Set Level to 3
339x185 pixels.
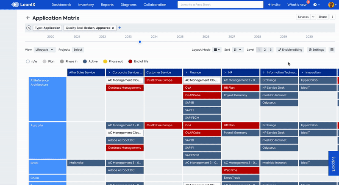[270, 49]
